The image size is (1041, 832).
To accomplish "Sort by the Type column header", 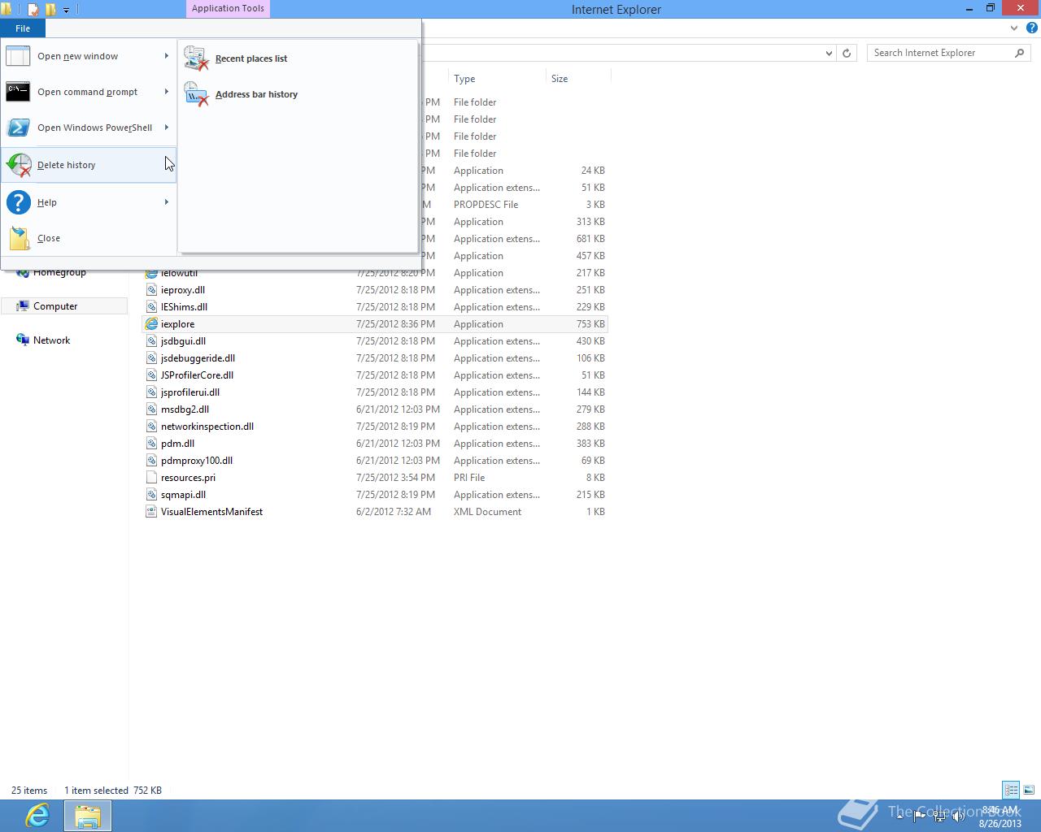I will pos(497,79).
